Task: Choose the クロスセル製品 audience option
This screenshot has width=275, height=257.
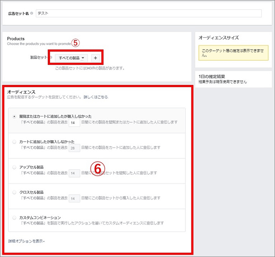Action: (x=15, y=192)
